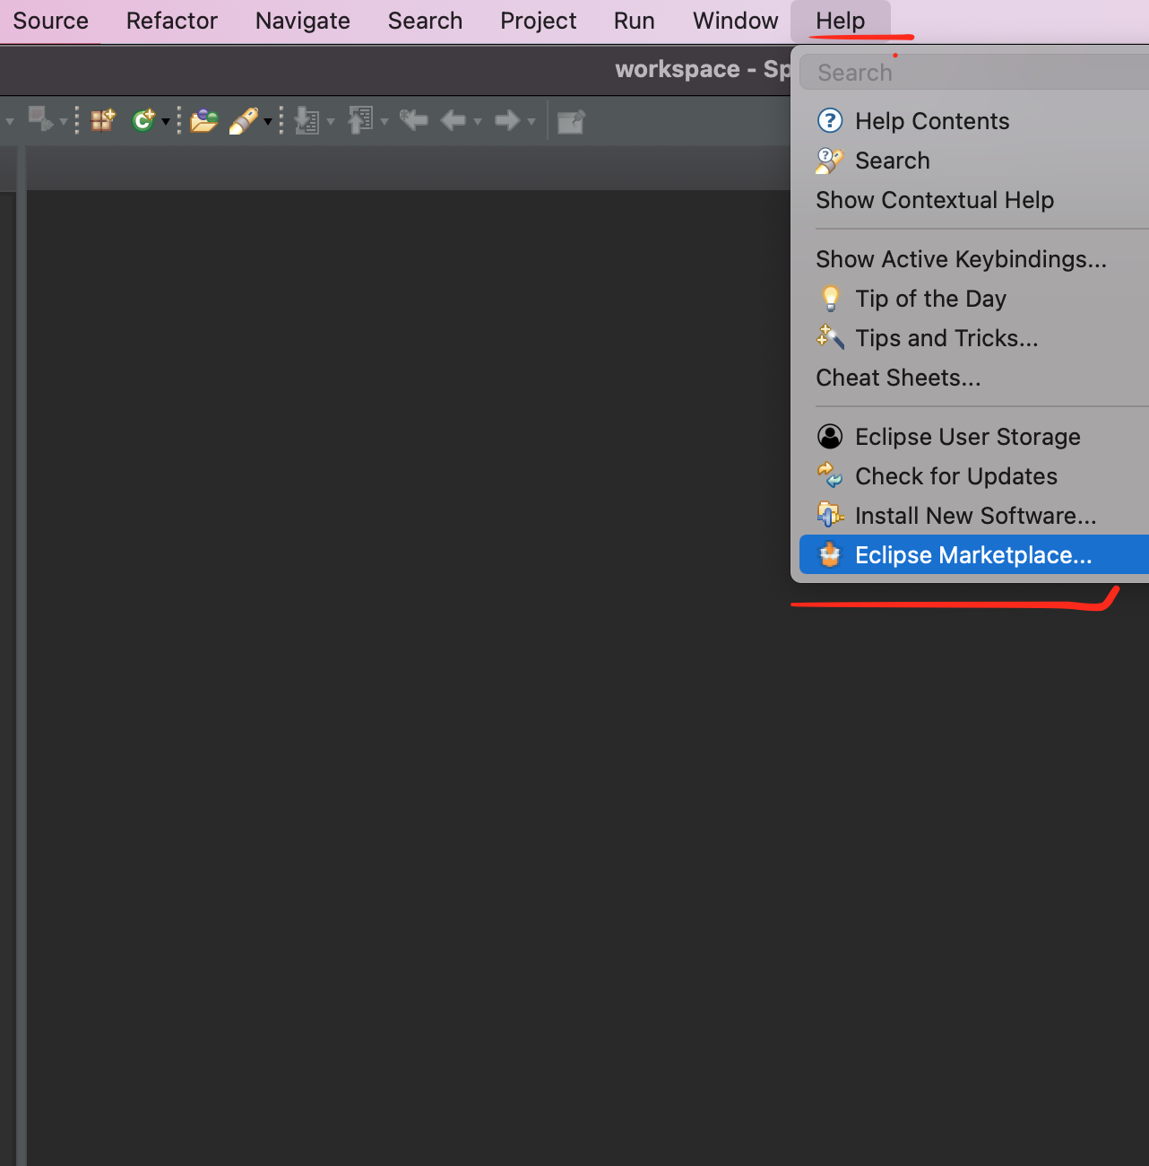Click the New Java Package toolbar icon
Viewport: 1149px width, 1166px height.
[x=103, y=119]
